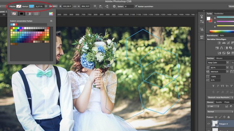The height and width of the screenshot is (131, 234).
Task: Choose the solid color fill type
Action: 21,14
